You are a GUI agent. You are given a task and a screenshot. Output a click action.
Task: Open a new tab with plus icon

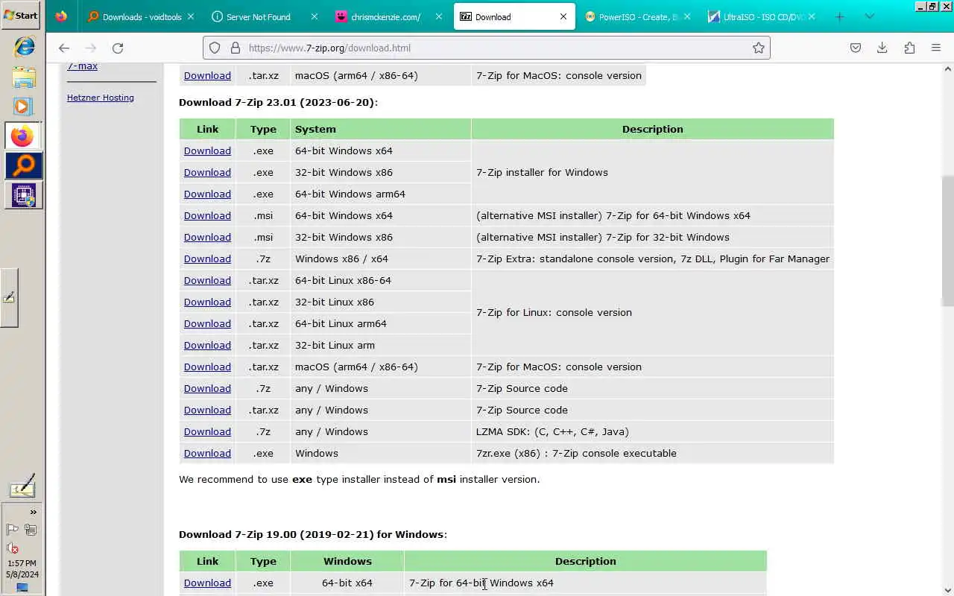(839, 16)
